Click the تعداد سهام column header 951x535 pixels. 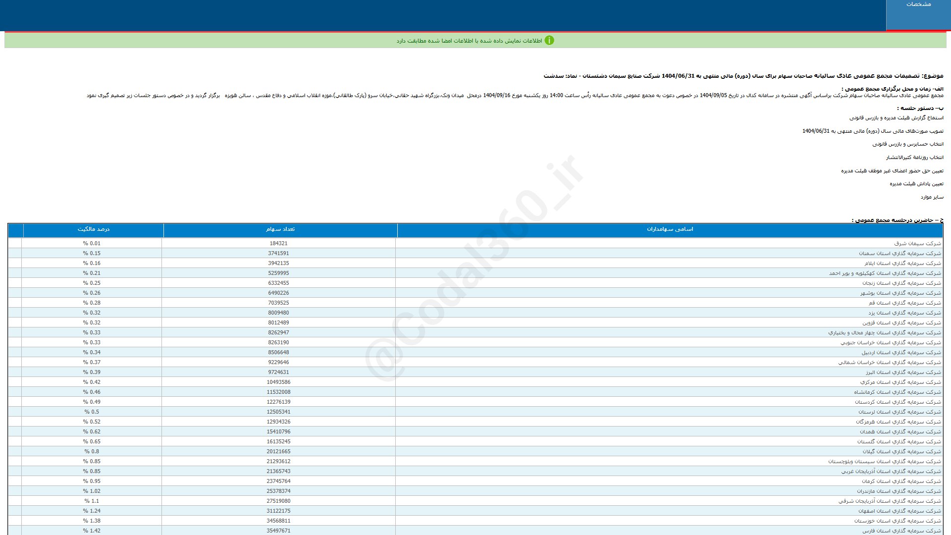(280, 229)
